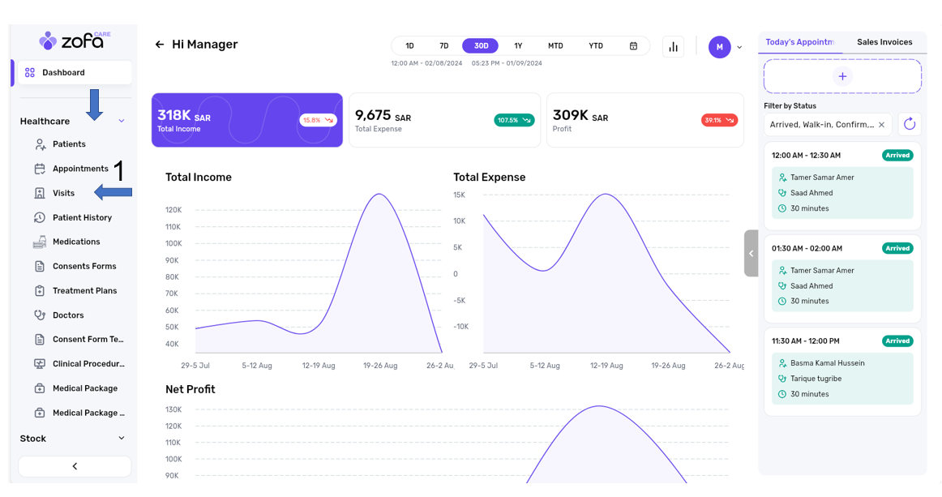Viewport: 942px width, 497px height.
Task: Switch the range to 7D
Action: pos(443,46)
